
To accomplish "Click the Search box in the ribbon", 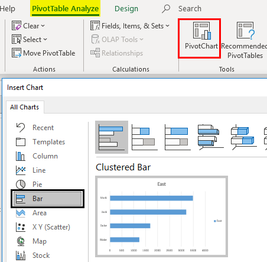I will 190,9.
